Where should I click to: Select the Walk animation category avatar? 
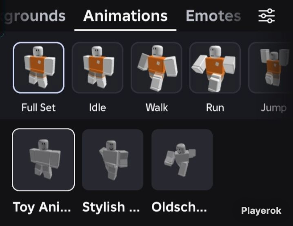[156, 68]
